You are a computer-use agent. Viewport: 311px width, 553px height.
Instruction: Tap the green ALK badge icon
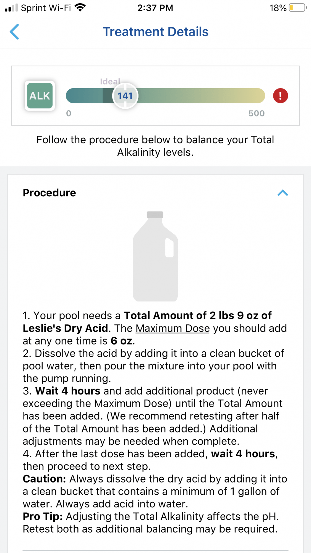(x=40, y=96)
